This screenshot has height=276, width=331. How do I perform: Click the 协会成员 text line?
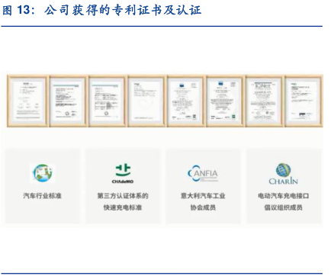(203, 207)
